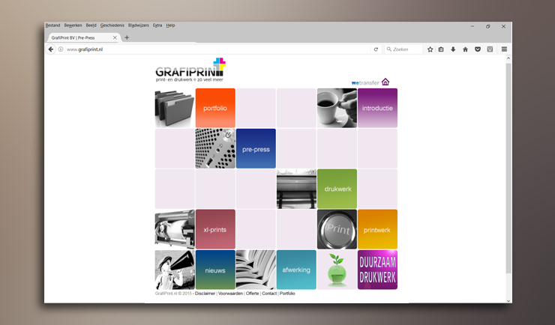Open a new tab with plus button
The height and width of the screenshot is (325, 555).
click(x=127, y=37)
